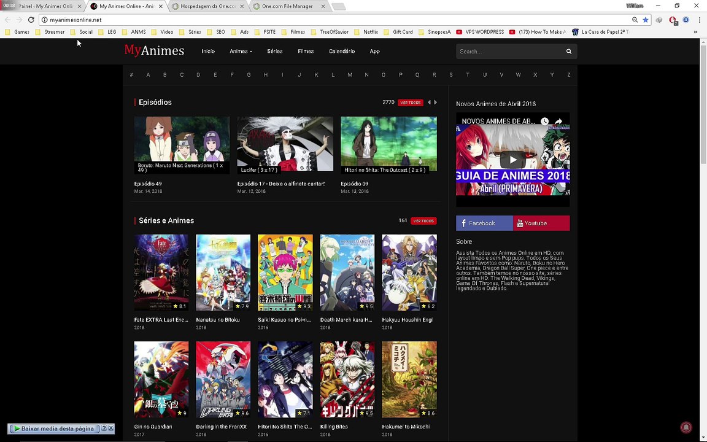707x442 pixels.
Task: Click the Ver Todos button for Episódios
Action: pyautogui.click(x=411, y=103)
